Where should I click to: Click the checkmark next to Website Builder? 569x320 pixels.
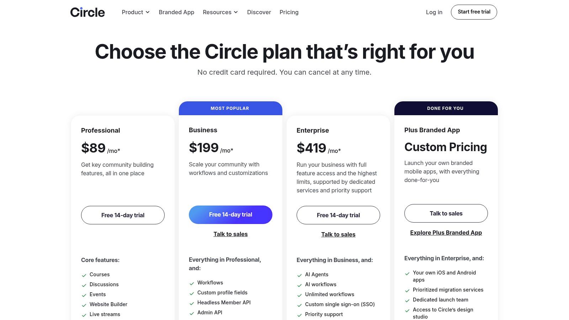point(84,305)
